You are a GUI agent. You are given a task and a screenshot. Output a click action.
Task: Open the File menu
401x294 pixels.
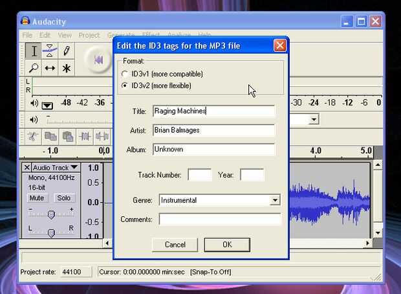[27, 35]
